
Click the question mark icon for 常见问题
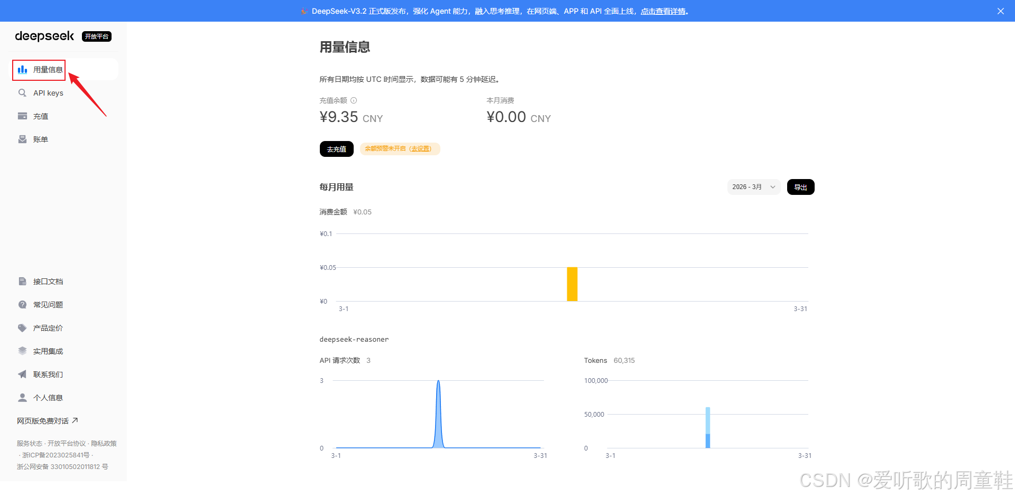click(22, 305)
